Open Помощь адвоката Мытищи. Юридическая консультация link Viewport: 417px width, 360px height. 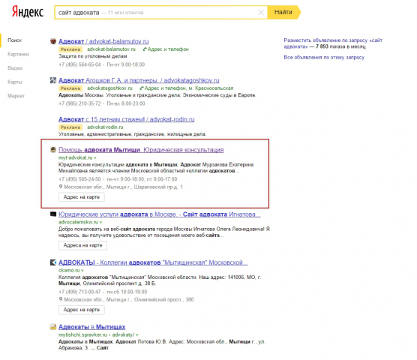[x=141, y=150]
